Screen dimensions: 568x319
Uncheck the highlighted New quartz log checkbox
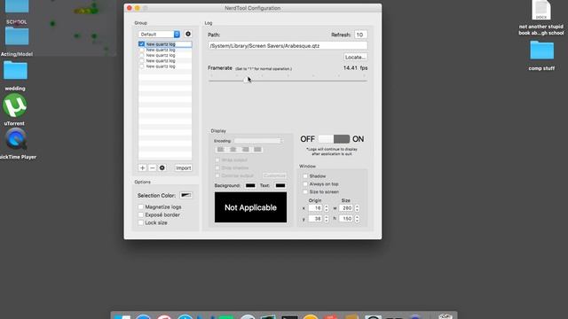(141, 44)
